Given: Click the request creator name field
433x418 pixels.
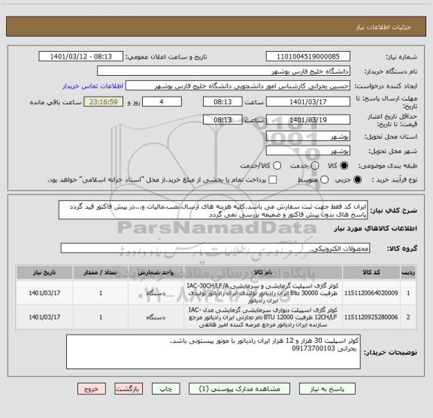Looking at the screenshot, I should (238, 86).
